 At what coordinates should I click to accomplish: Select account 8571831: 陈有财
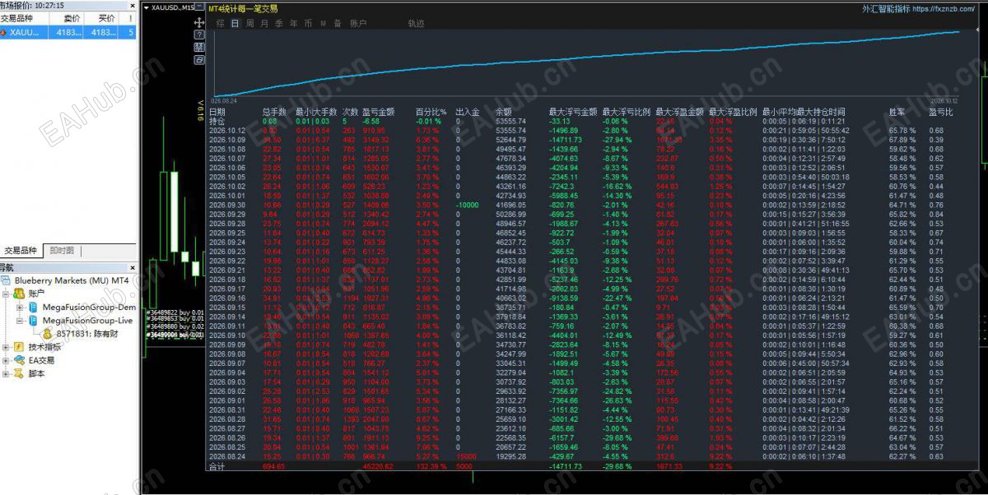click(x=87, y=334)
